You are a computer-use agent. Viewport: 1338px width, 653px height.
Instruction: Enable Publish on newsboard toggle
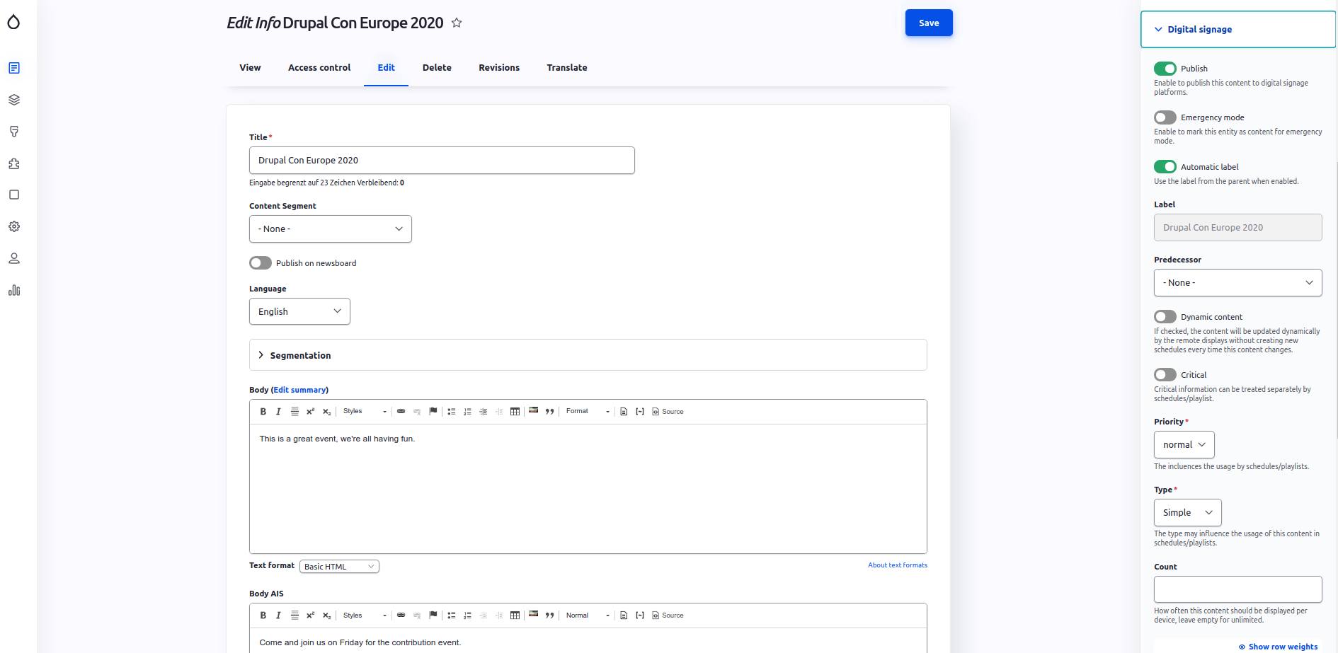coord(261,263)
